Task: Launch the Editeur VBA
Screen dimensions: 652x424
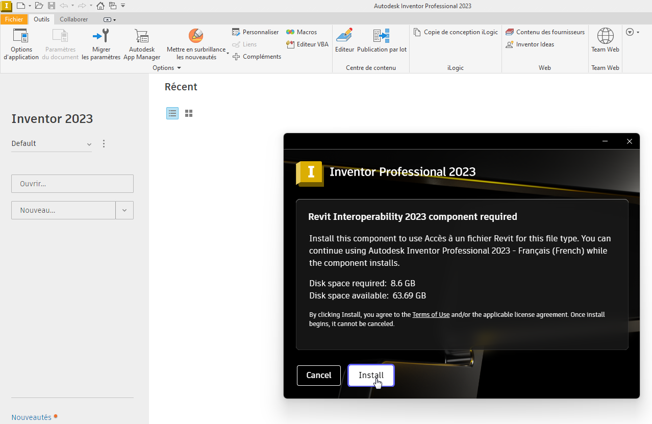Action: [x=308, y=44]
